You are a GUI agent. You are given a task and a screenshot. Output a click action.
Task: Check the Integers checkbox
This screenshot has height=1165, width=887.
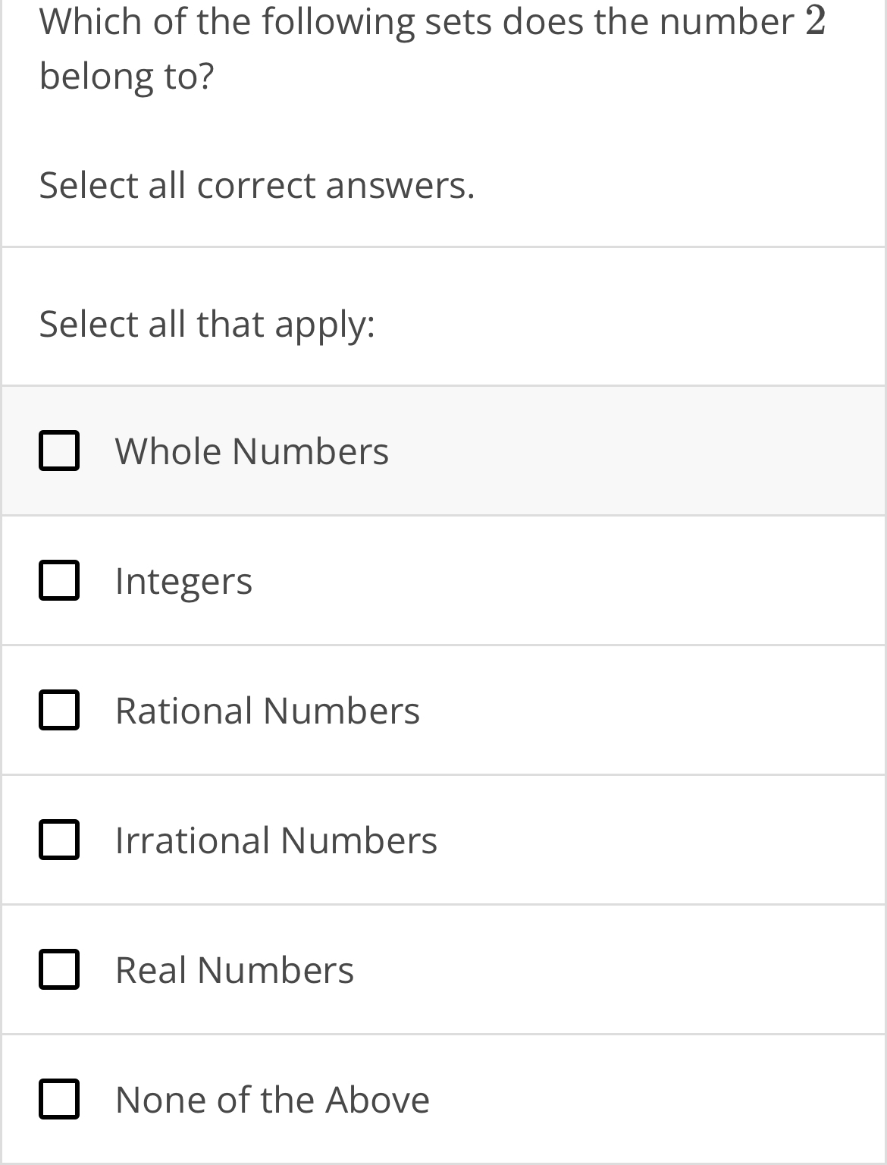coord(60,581)
